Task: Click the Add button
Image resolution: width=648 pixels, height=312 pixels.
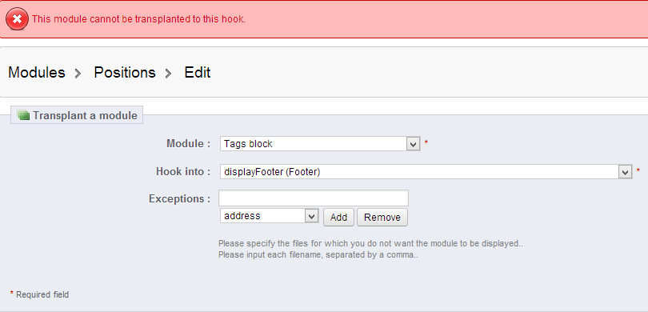Action: [x=338, y=218]
